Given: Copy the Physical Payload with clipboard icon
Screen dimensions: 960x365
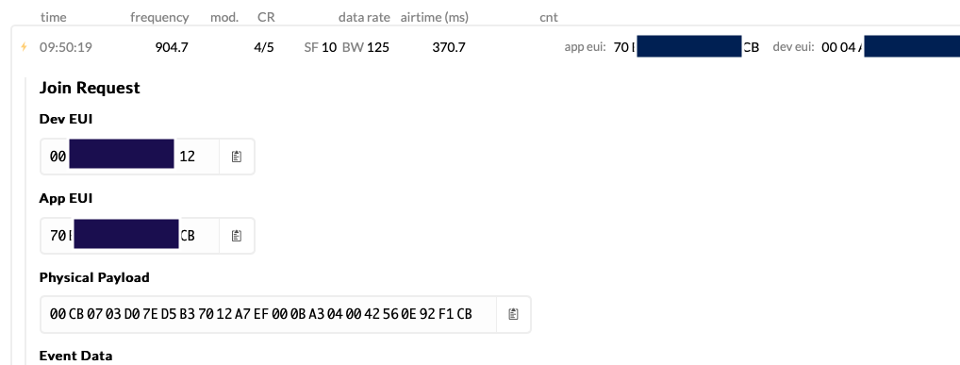Looking at the screenshot, I should 513,314.
